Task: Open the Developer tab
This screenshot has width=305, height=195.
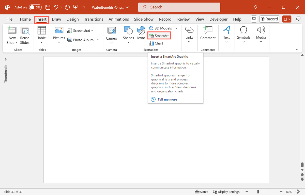Action: (x=219, y=19)
